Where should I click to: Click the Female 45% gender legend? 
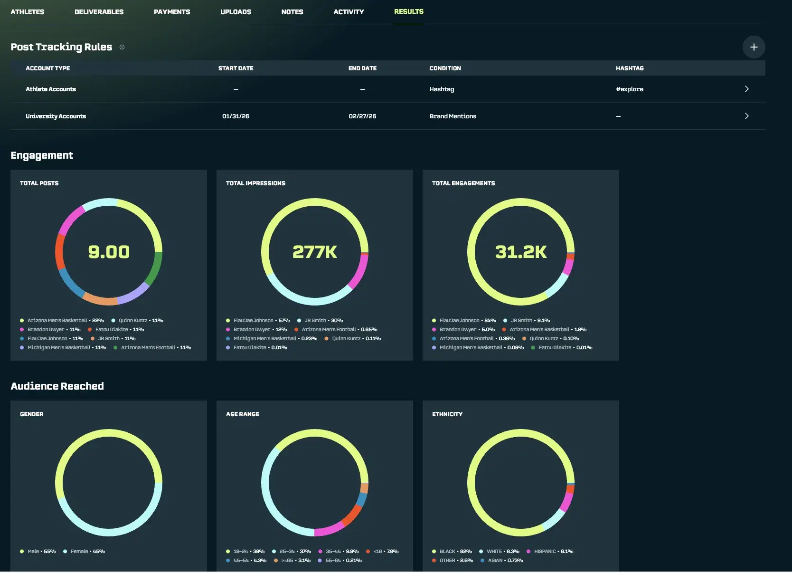[x=84, y=551]
